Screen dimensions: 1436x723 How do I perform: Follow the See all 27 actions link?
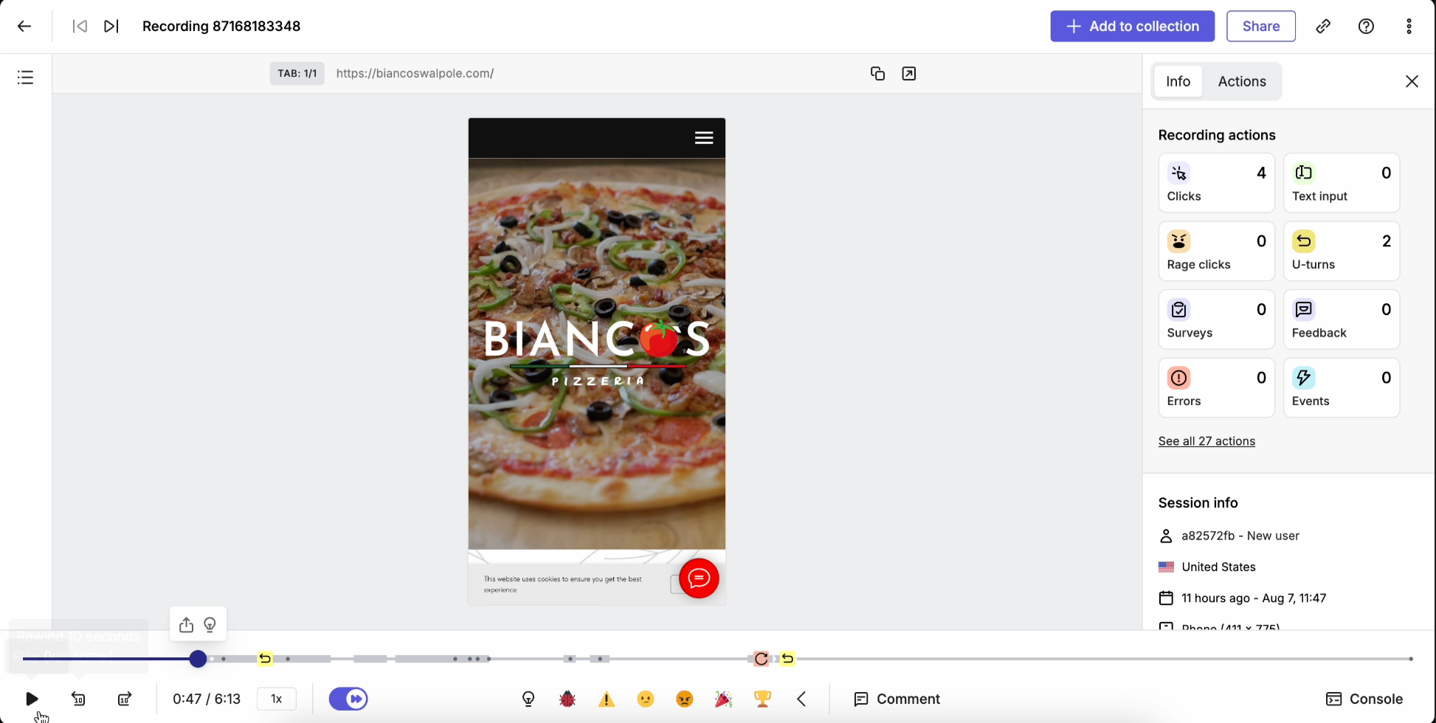[1207, 441]
